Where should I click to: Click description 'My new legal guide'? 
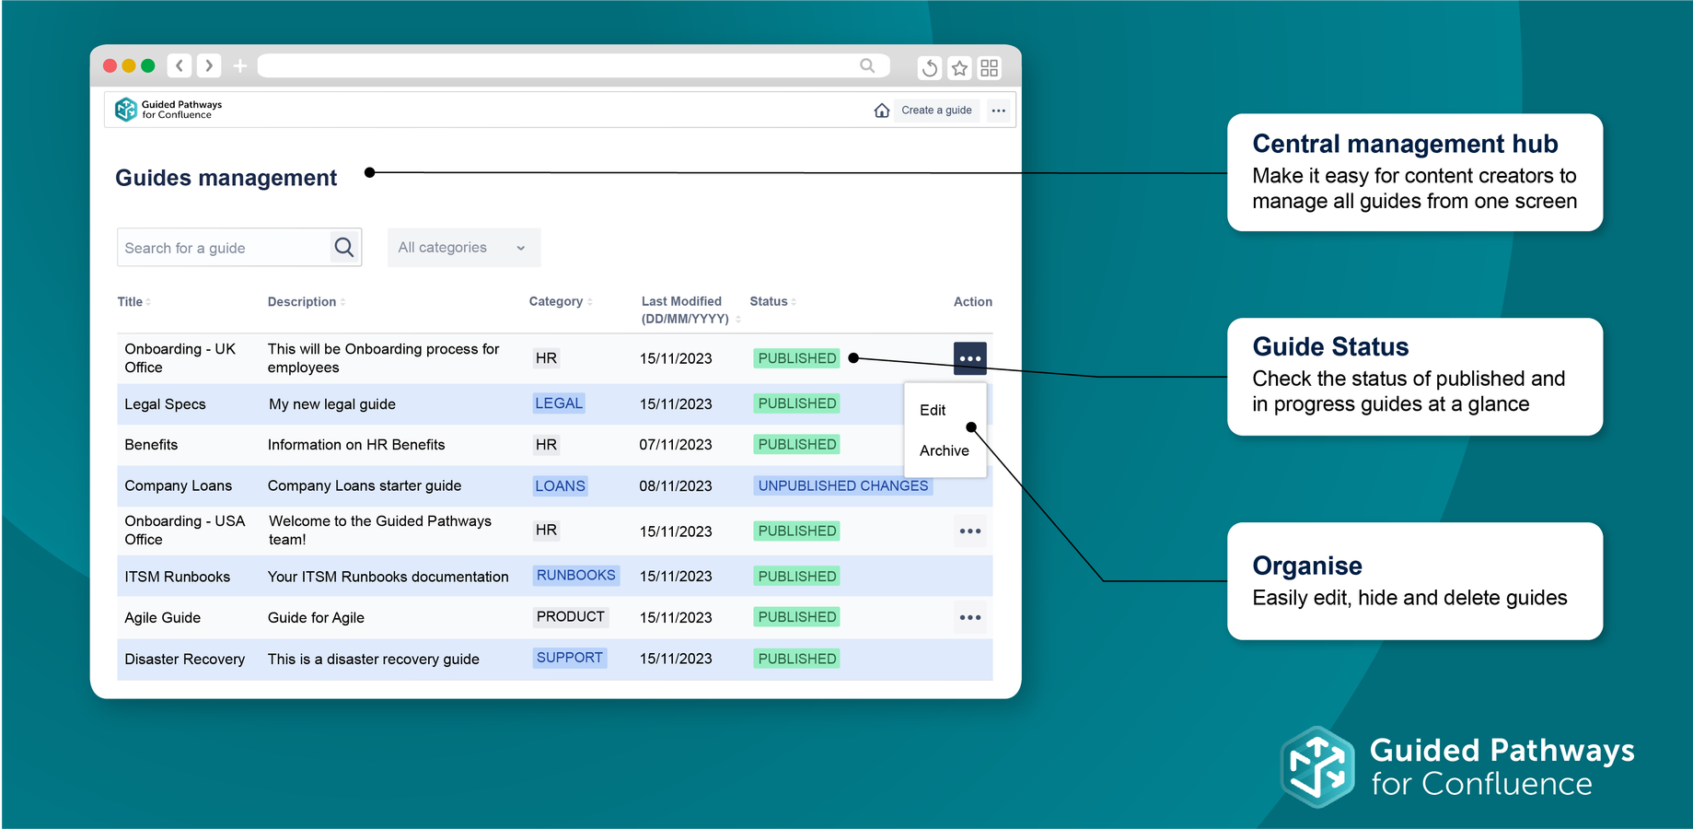331,404
